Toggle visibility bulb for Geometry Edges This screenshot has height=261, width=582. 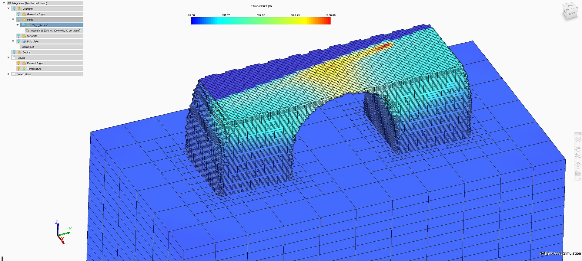pos(19,14)
